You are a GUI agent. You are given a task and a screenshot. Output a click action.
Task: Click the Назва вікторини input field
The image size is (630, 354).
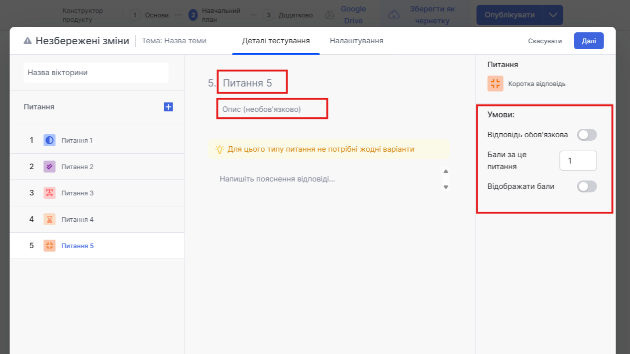[96, 73]
